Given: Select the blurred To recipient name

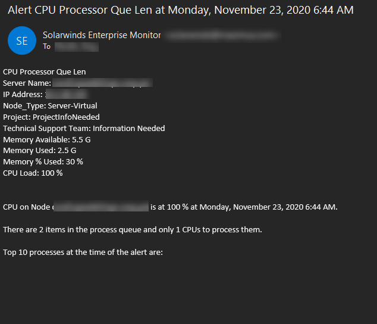Looking at the screenshot, I should 77,46.
